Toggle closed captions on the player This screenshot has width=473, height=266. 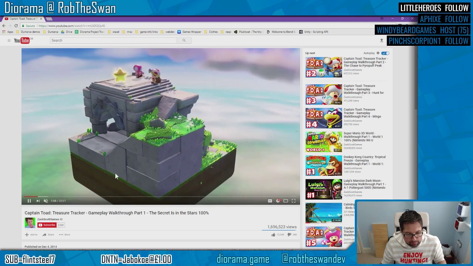[x=270, y=201]
